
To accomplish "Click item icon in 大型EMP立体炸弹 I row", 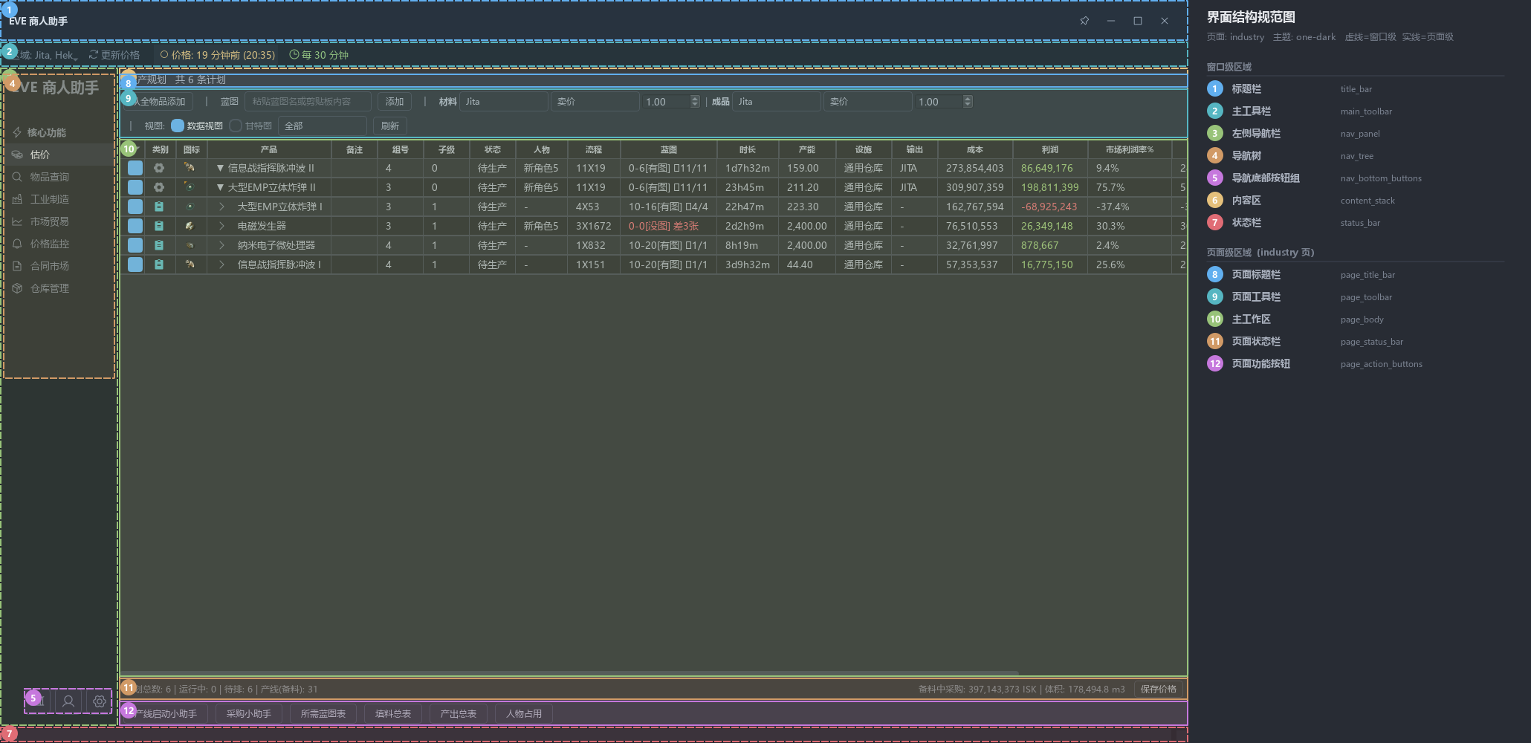I will click(190, 207).
